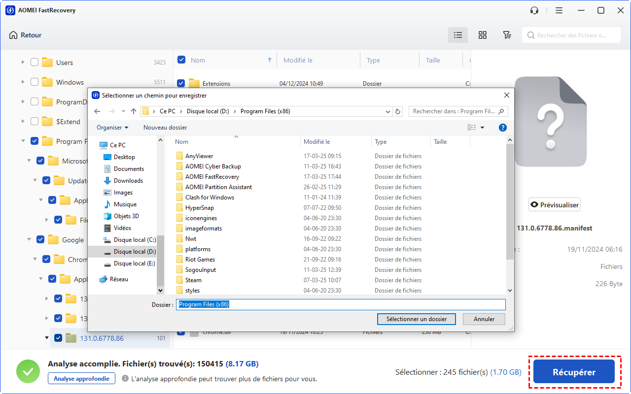Viewport: 631px width, 394px height.
Task: Click the Sélectionner un dossier button
Action: pyautogui.click(x=417, y=319)
